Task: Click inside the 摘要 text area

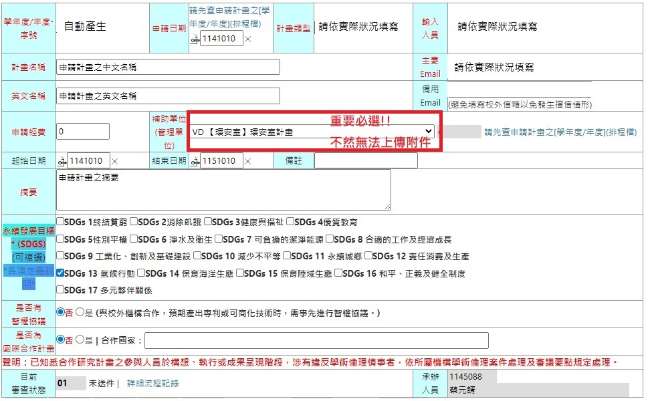Action: (223, 190)
